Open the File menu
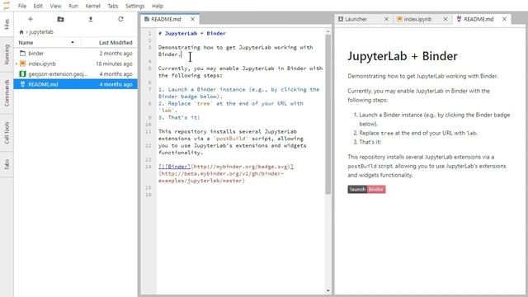The height and width of the screenshot is (297, 528). (22, 6)
